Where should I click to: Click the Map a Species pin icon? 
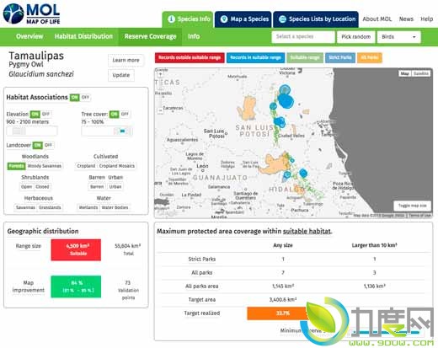pyautogui.click(x=224, y=19)
